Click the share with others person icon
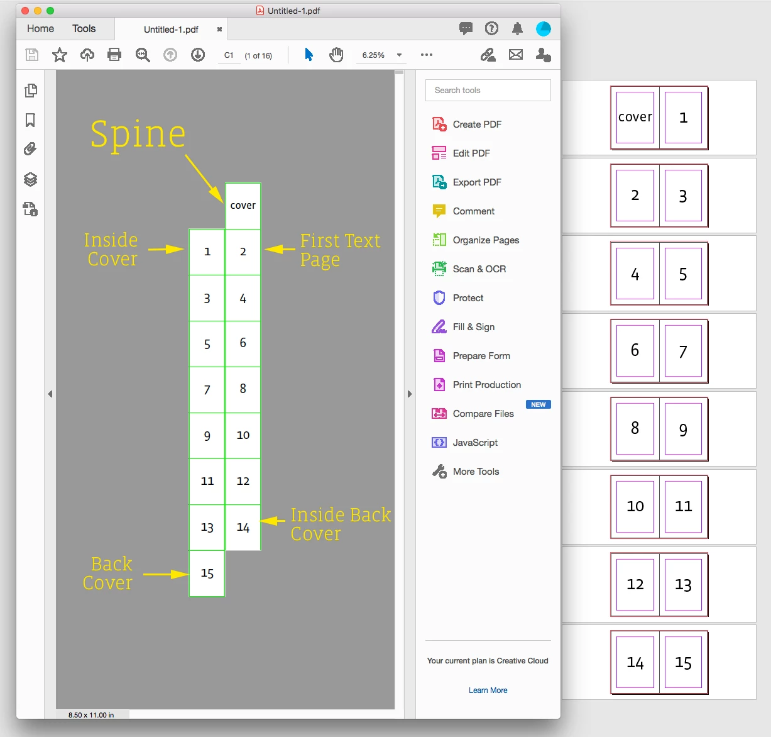Screen dimensions: 771x737 544,55
